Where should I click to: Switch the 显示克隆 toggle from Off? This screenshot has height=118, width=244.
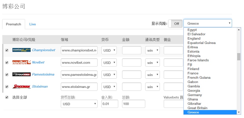175,24
